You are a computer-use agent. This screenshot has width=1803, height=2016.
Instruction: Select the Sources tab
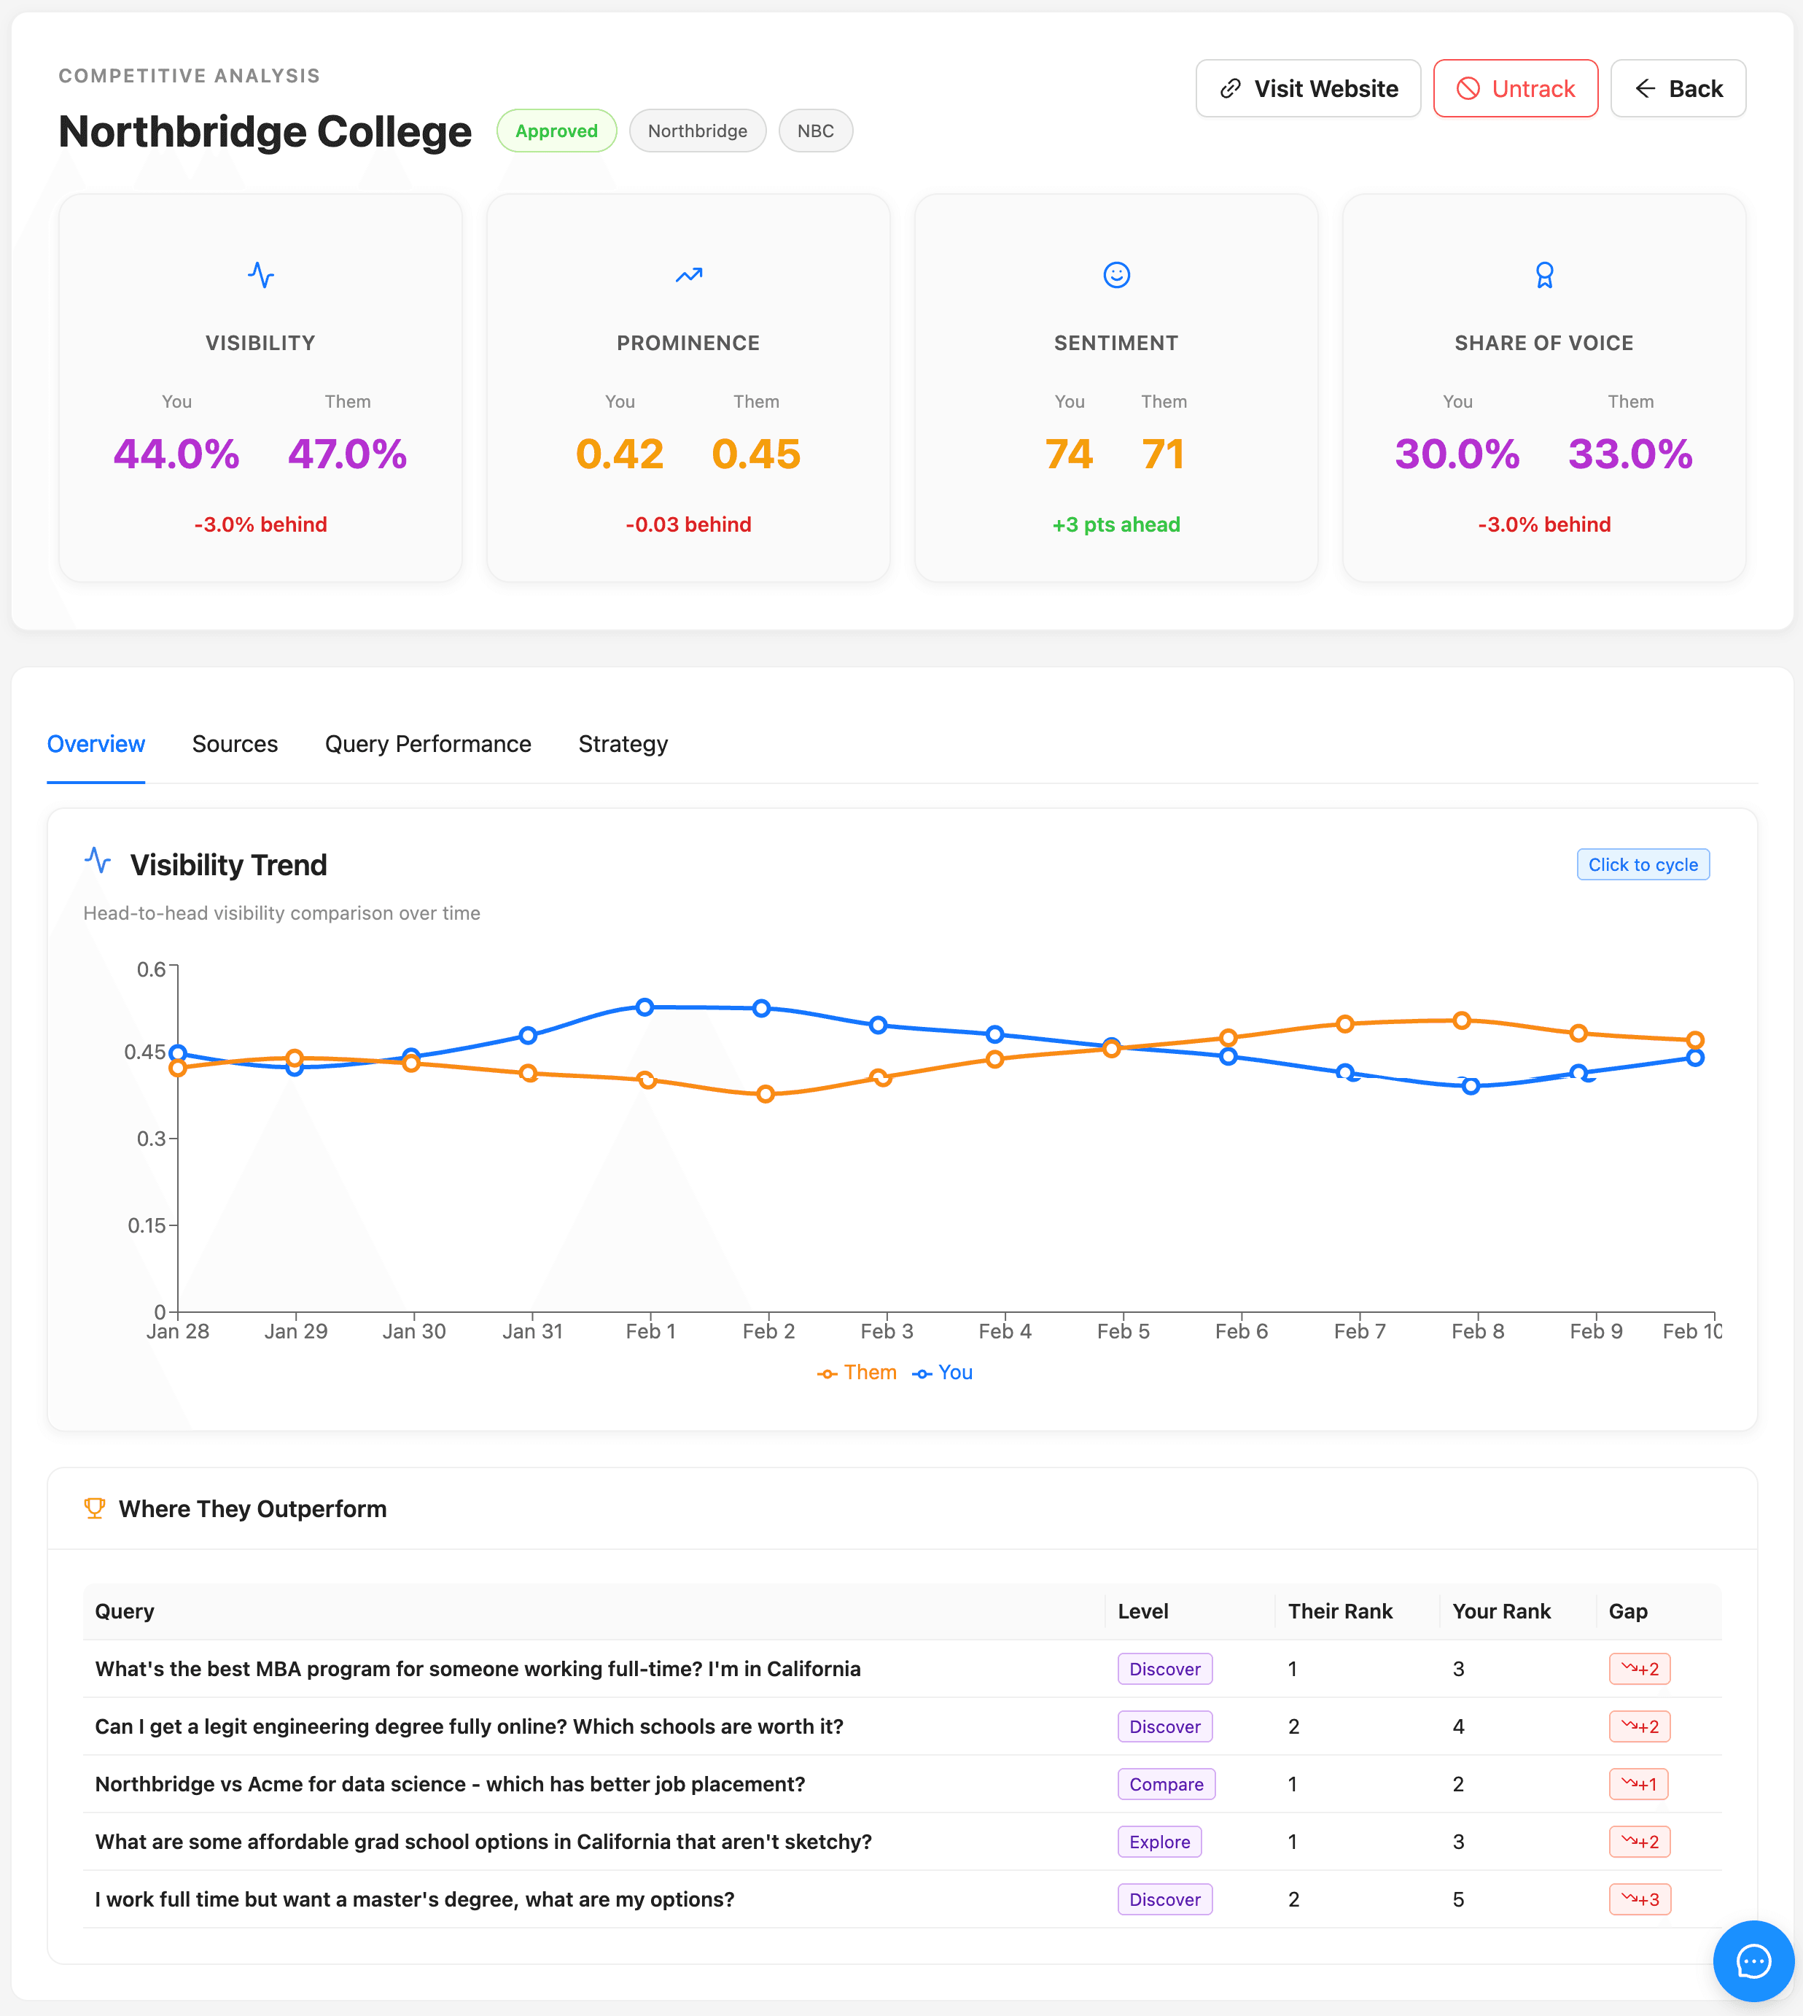point(235,743)
